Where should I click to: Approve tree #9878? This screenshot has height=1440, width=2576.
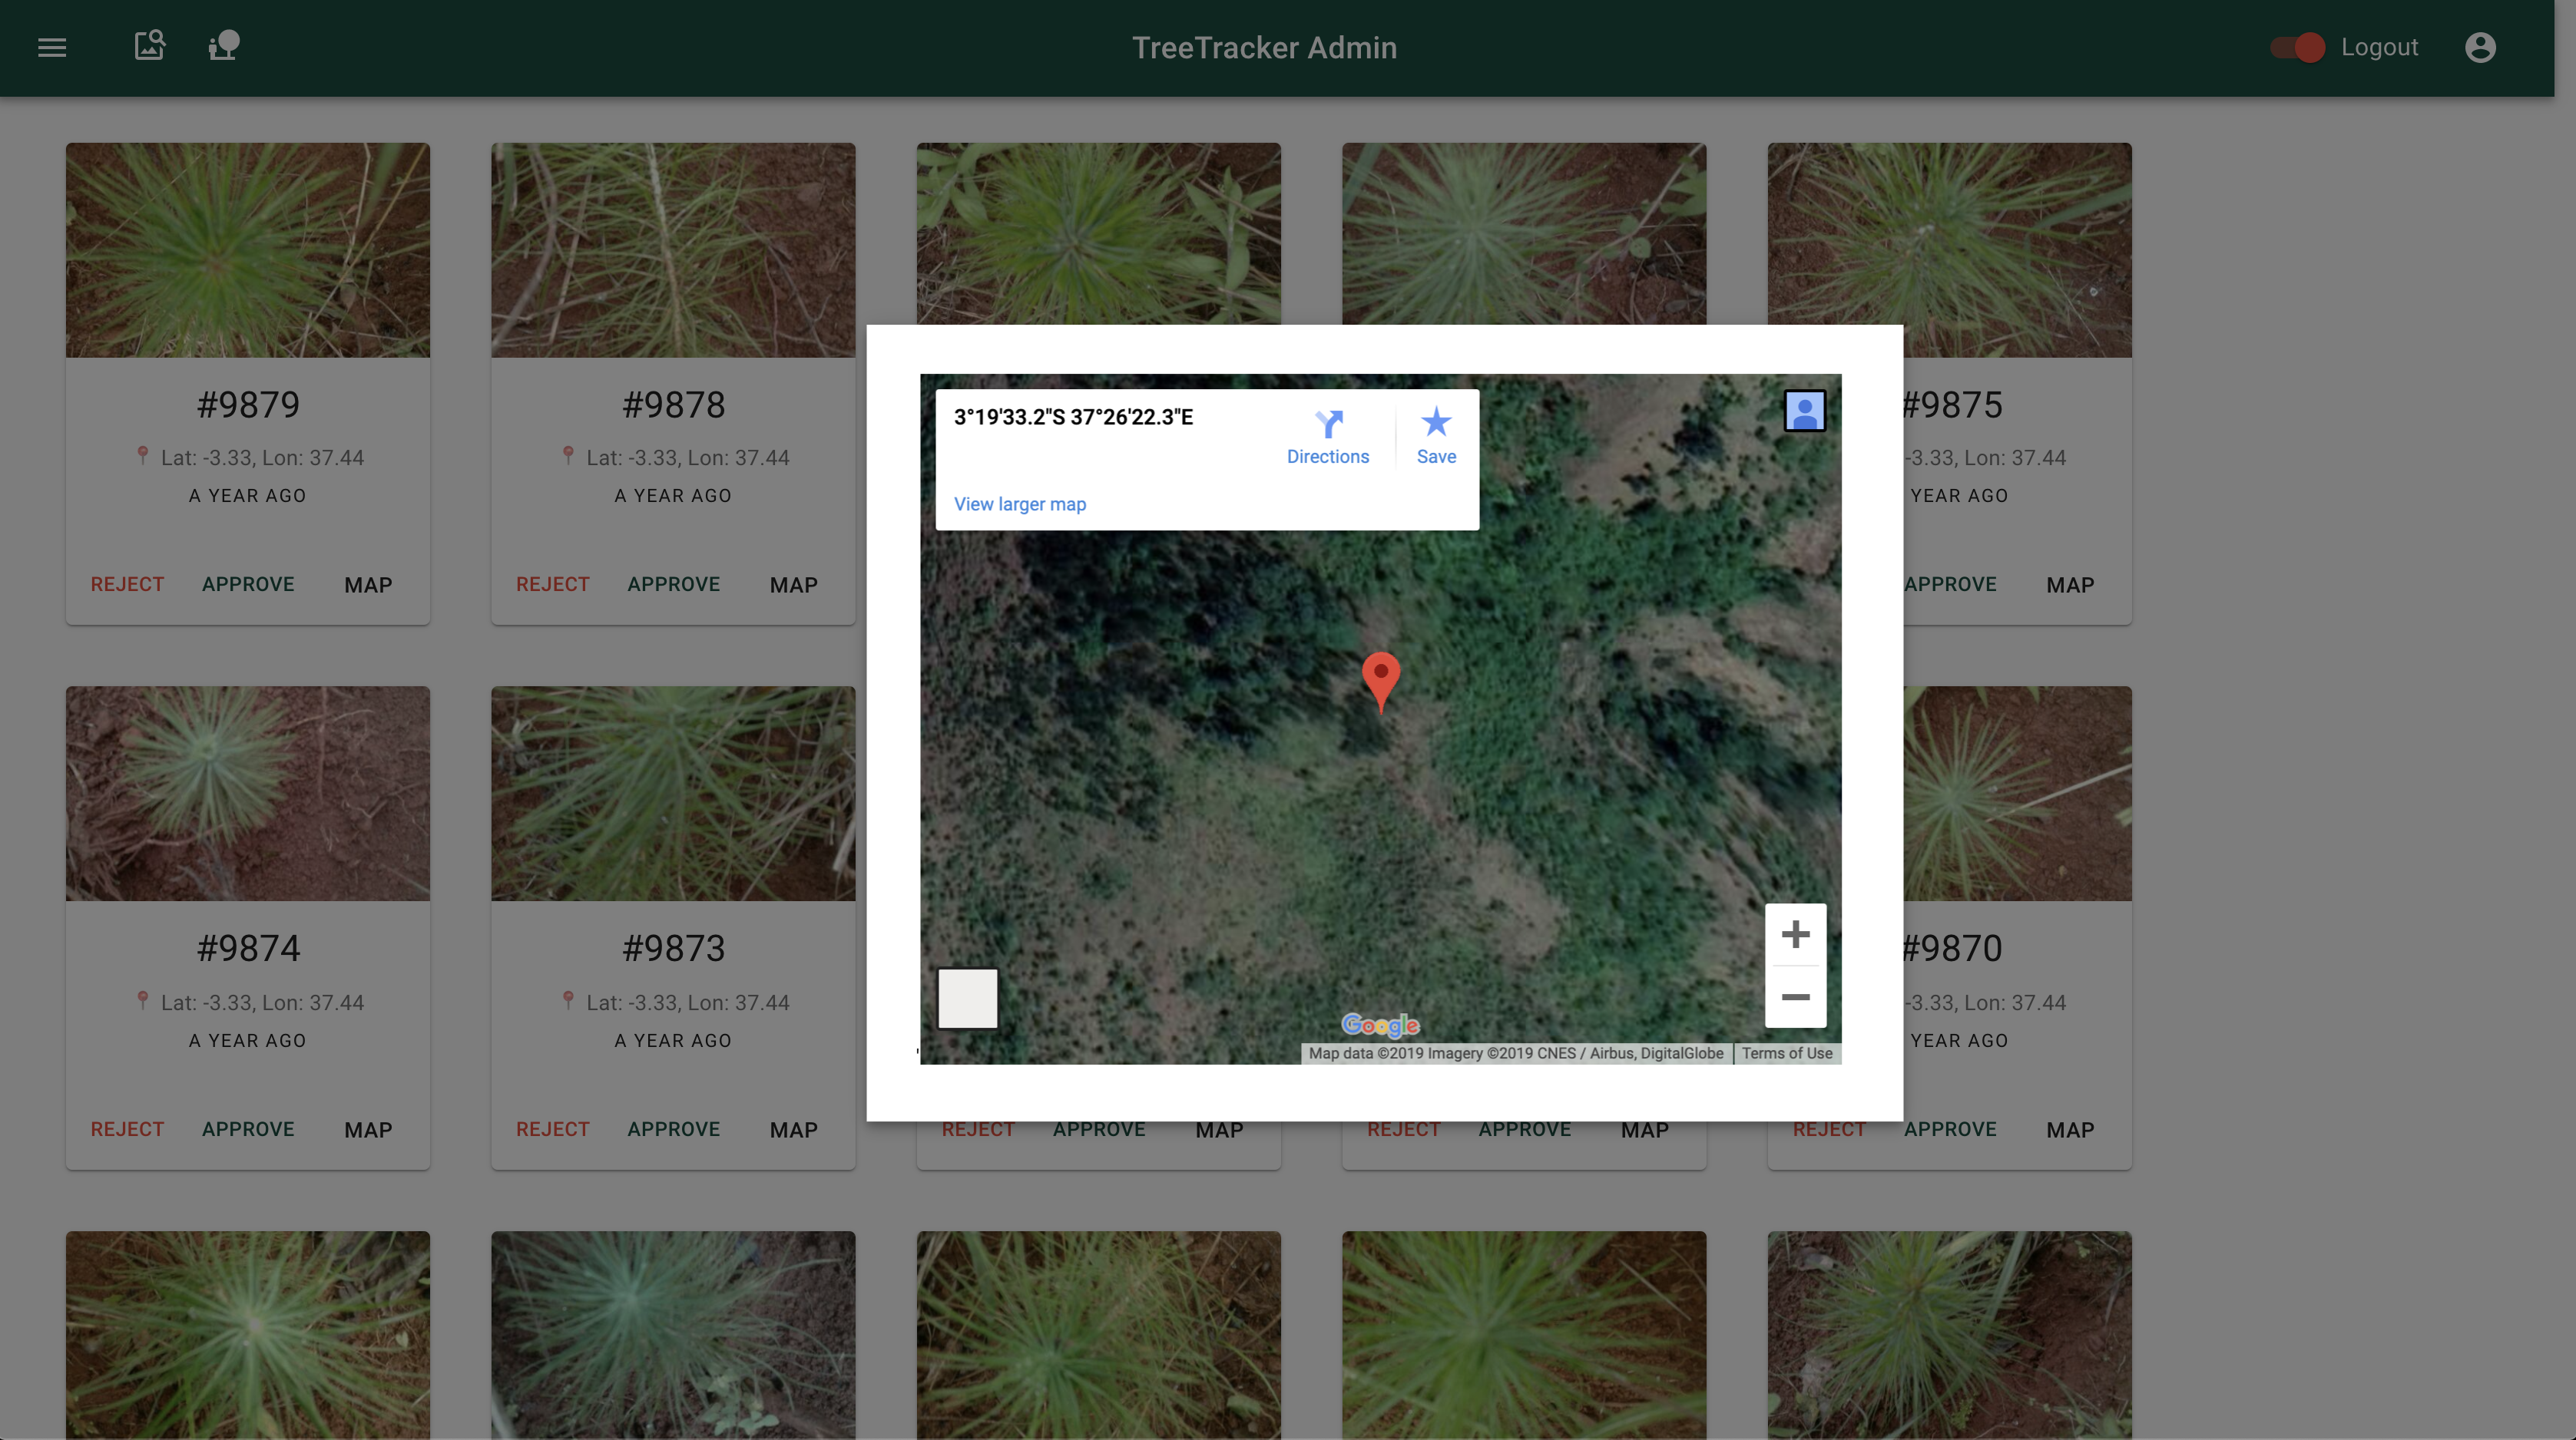673,585
